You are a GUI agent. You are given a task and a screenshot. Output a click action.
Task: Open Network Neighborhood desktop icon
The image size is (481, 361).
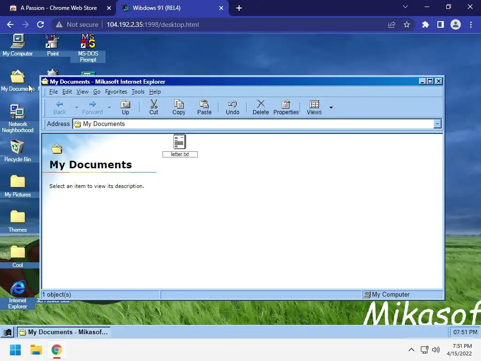tap(17, 118)
